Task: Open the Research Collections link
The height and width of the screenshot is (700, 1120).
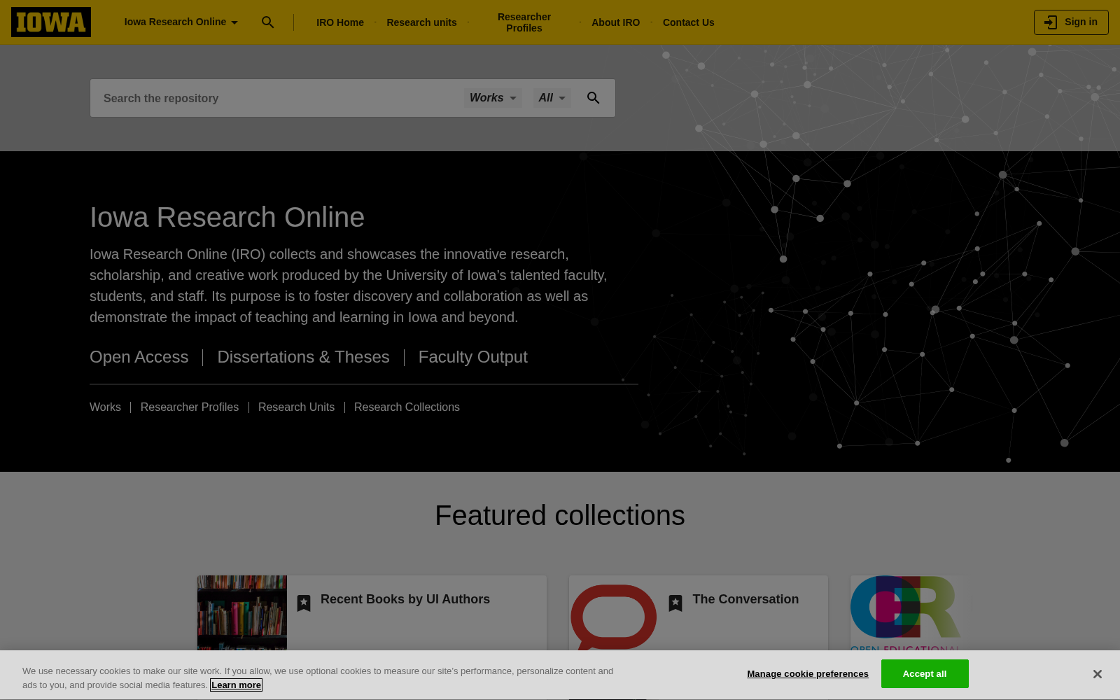Action: click(x=407, y=407)
